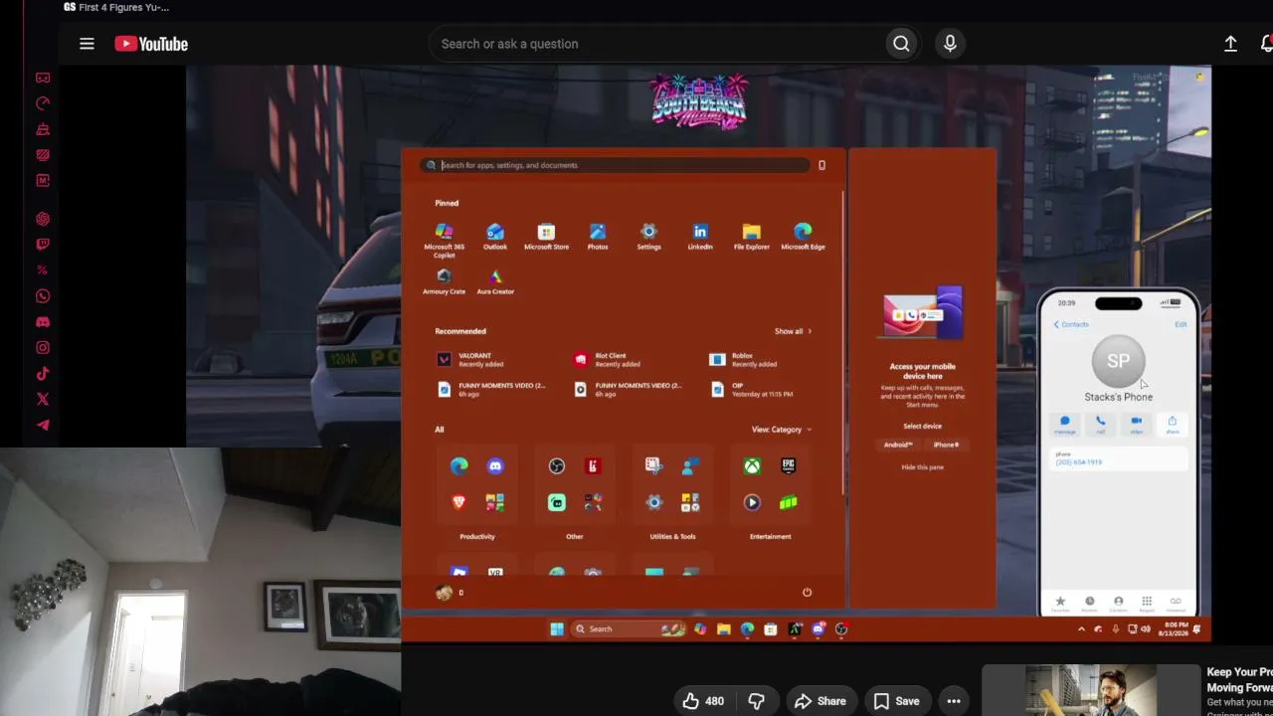This screenshot has height=716, width=1273.
Task: Open Instagram from the browser sidebar
Action: click(43, 348)
